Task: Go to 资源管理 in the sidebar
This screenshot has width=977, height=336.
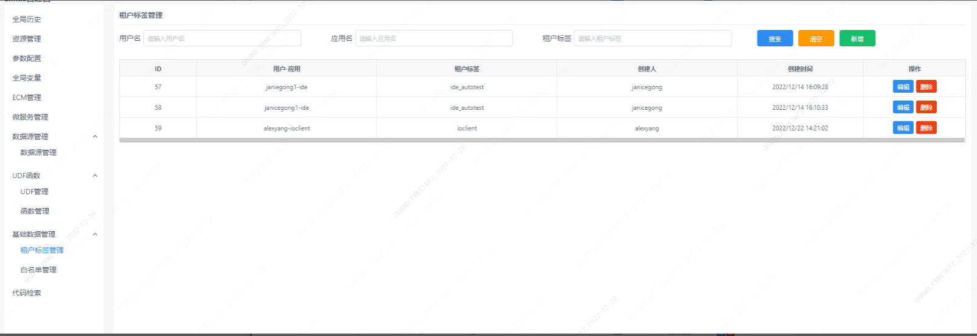Action: coord(27,39)
